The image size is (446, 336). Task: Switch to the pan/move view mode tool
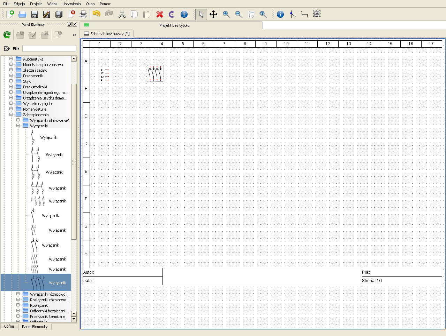click(x=213, y=14)
